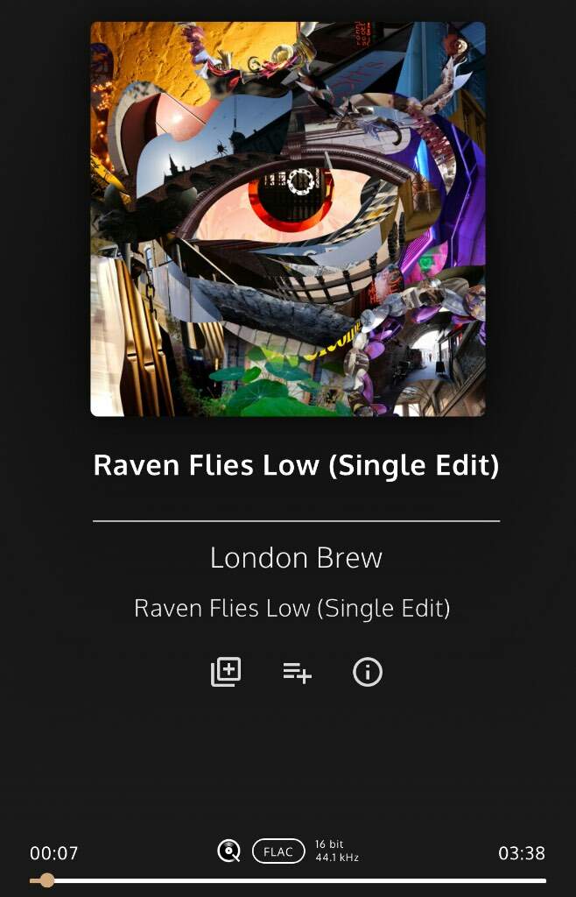Tap the elapsed time 00:07

53,853
